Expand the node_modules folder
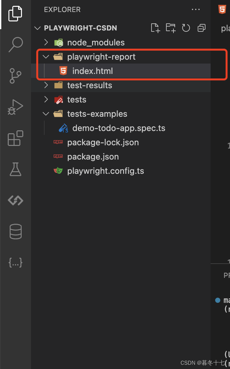The image size is (230, 369). click(46, 42)
